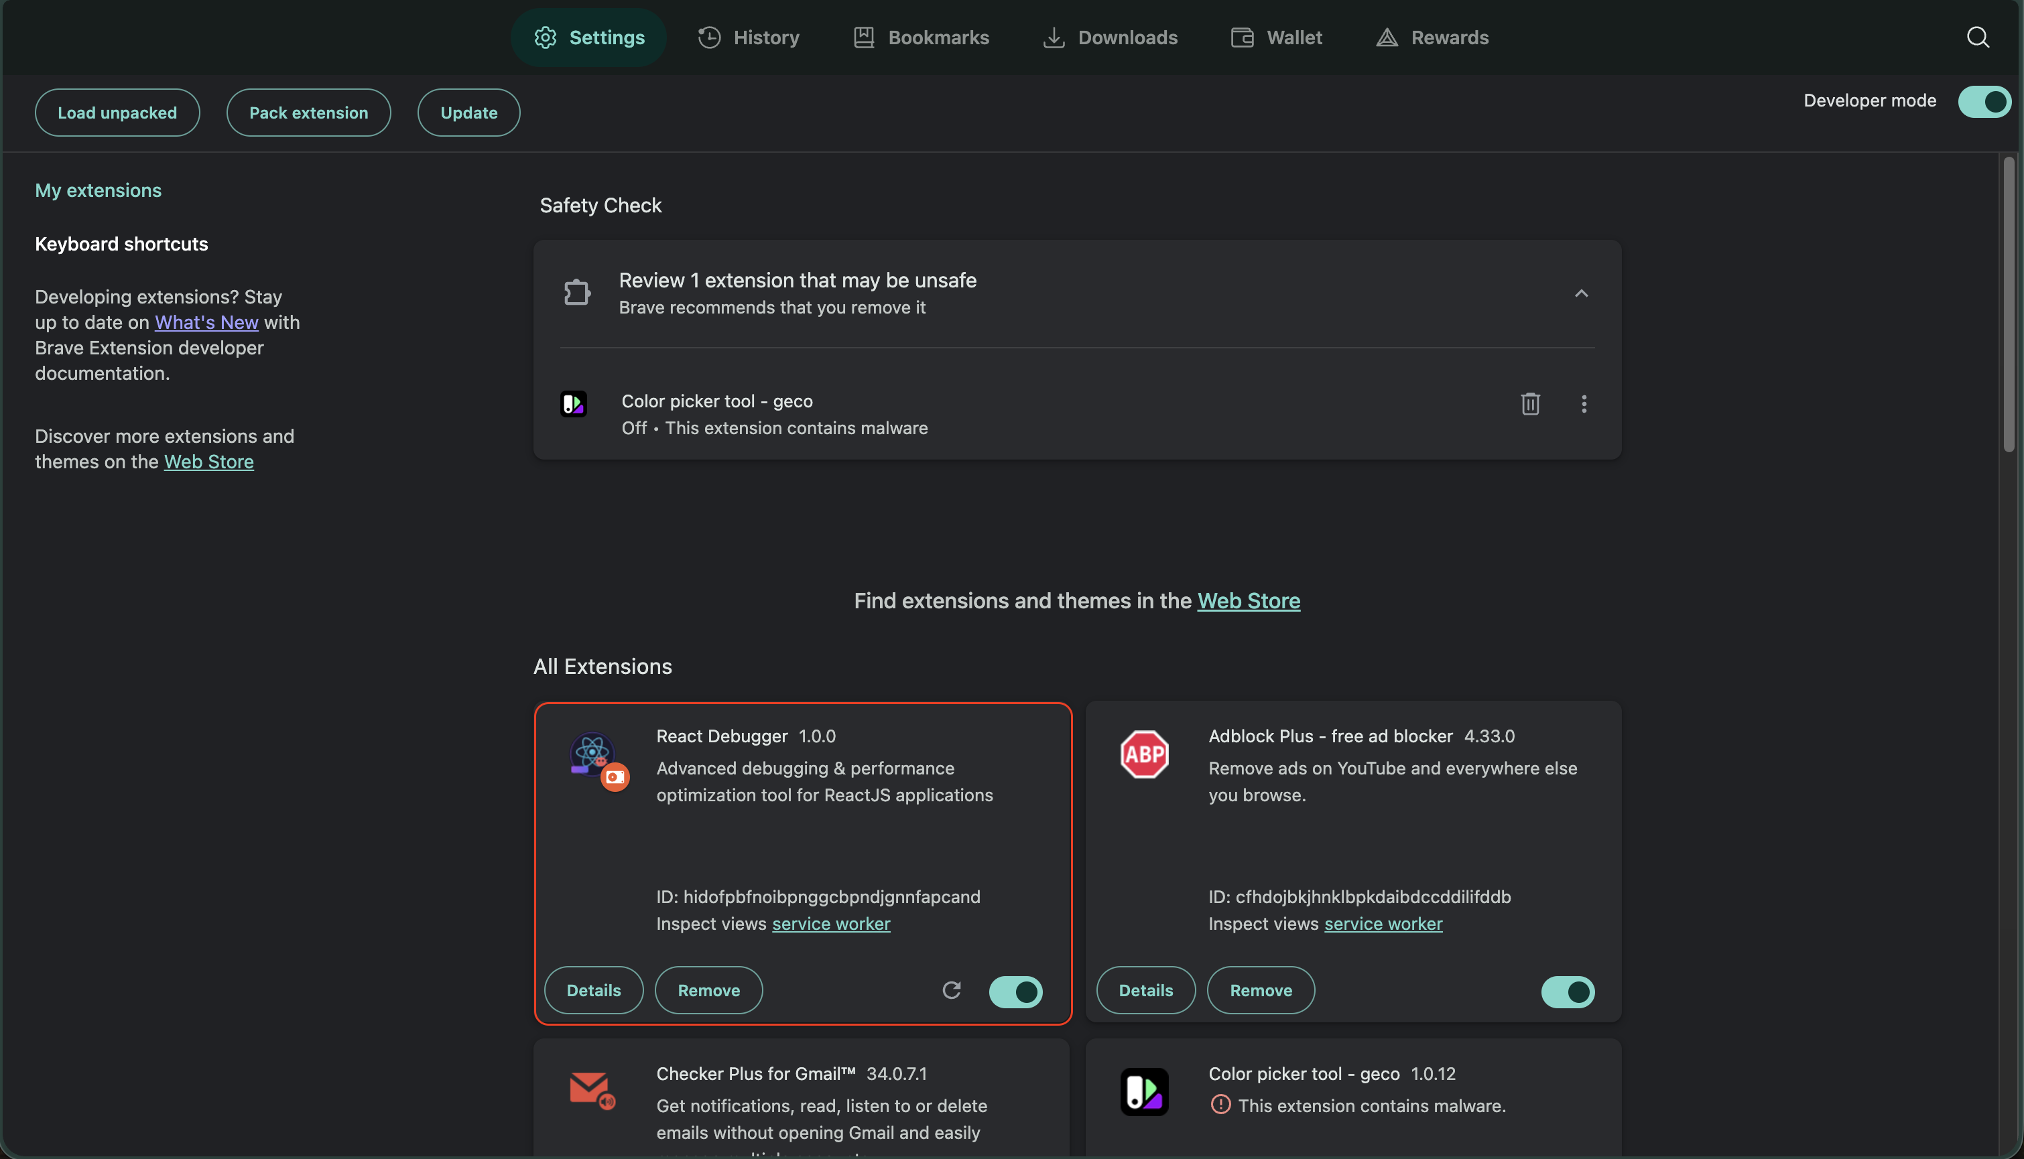Turn off Developer mode

tap(1984, 101)
